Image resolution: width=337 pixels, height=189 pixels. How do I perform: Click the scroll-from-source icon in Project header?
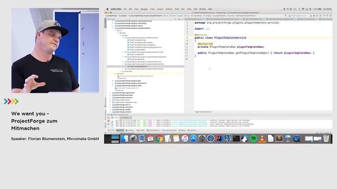(175, 19)
